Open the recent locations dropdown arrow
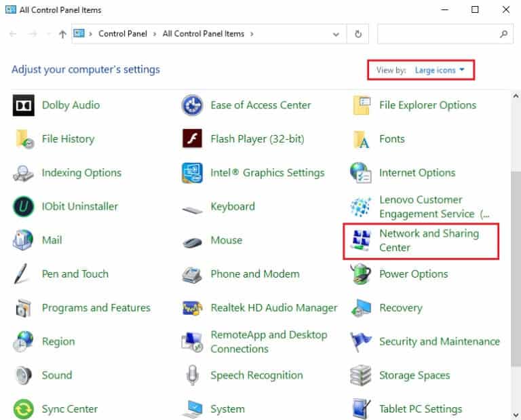 click(x=49, y=34)
